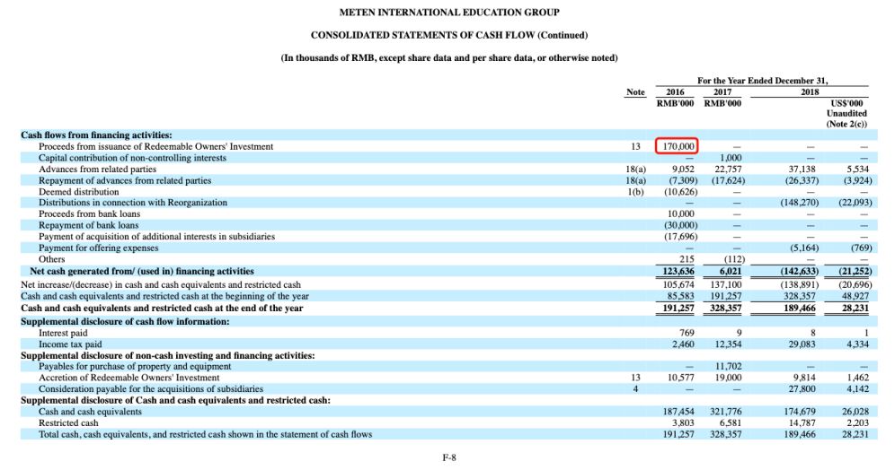Click the 27,800 Consideration payable value
This screenshot has width=895, height=470.
(x=802, y=389)
